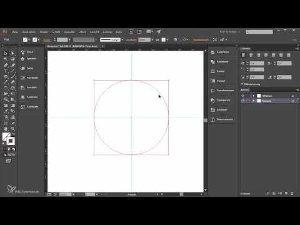Open the Objekt menu
300x225 pixels.
[x=44, y=32]
